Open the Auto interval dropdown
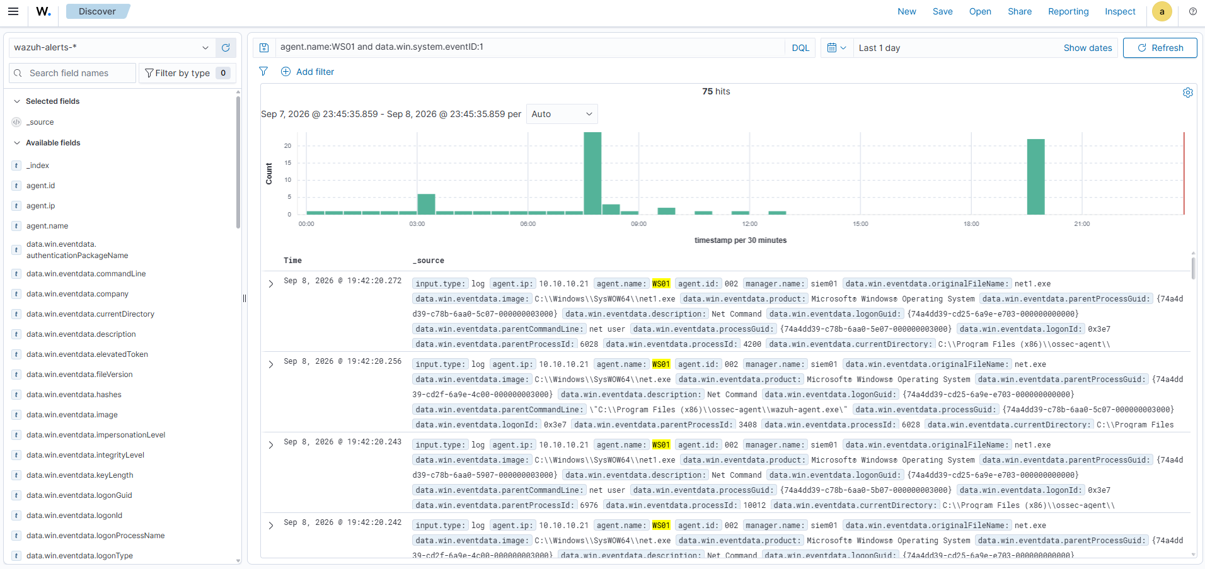Image resolution: width=1205 pixels, height=569 pixels. pos(562,114)
